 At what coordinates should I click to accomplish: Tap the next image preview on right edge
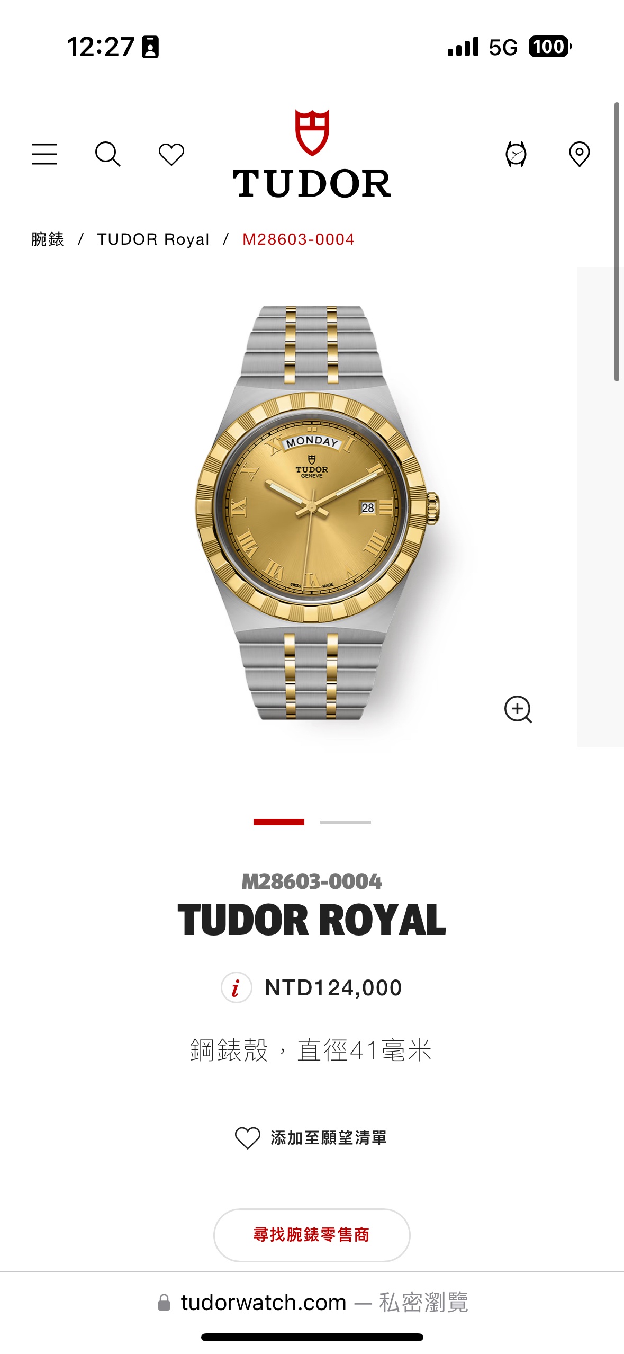pyautogui.click(x=600, y=507)
